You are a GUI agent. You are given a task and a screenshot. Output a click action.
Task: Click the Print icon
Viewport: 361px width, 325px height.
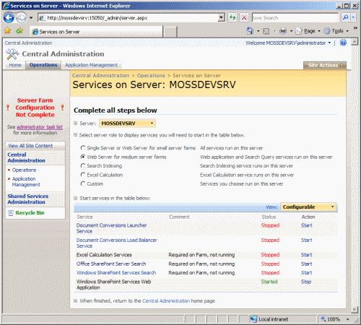[x=283, y=31]
